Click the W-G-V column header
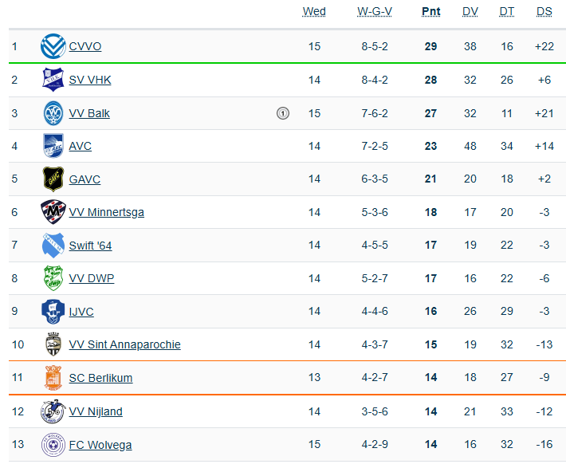The image size is (566, 464). point(375,11)
